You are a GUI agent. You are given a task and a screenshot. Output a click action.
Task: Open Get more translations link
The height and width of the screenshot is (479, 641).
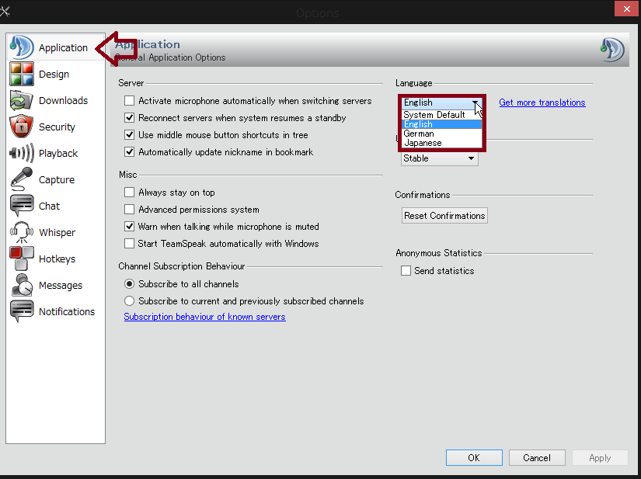click(x=542, y=102)
